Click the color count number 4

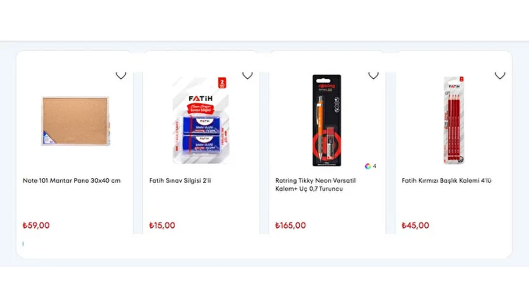click(374, 166)
